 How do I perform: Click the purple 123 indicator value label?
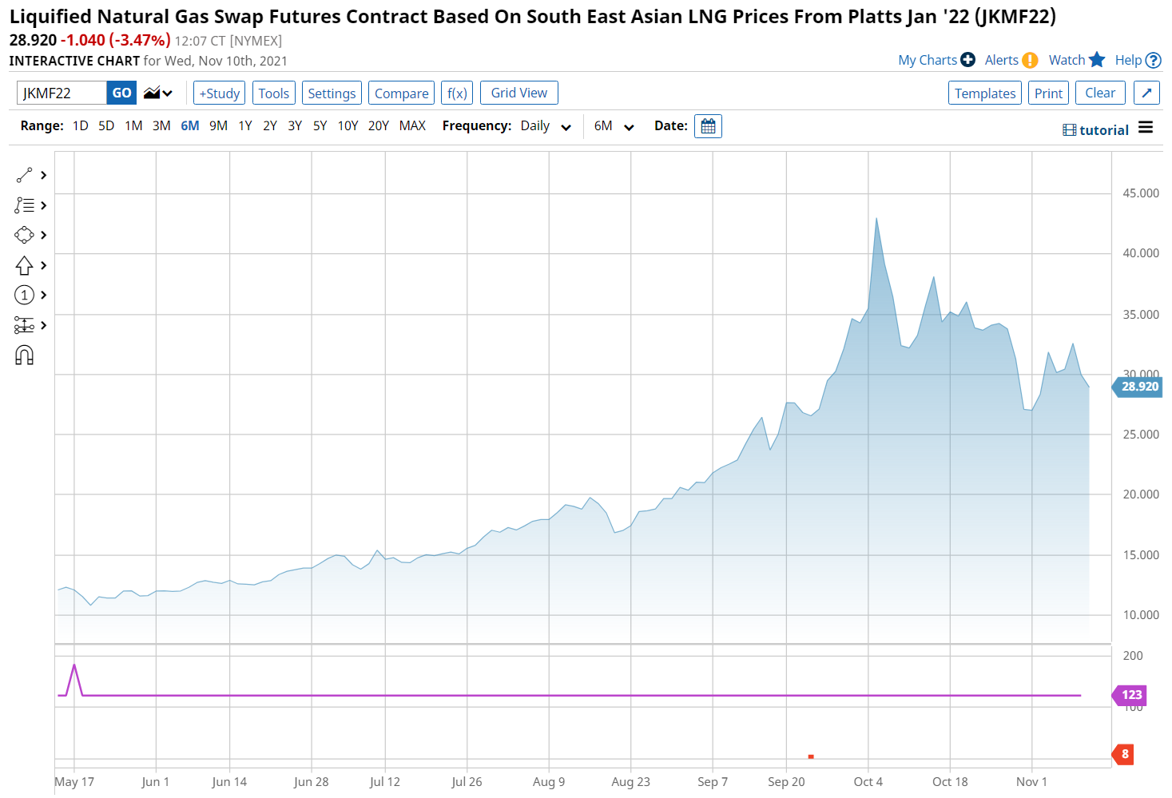click(x=1131, y=695)
